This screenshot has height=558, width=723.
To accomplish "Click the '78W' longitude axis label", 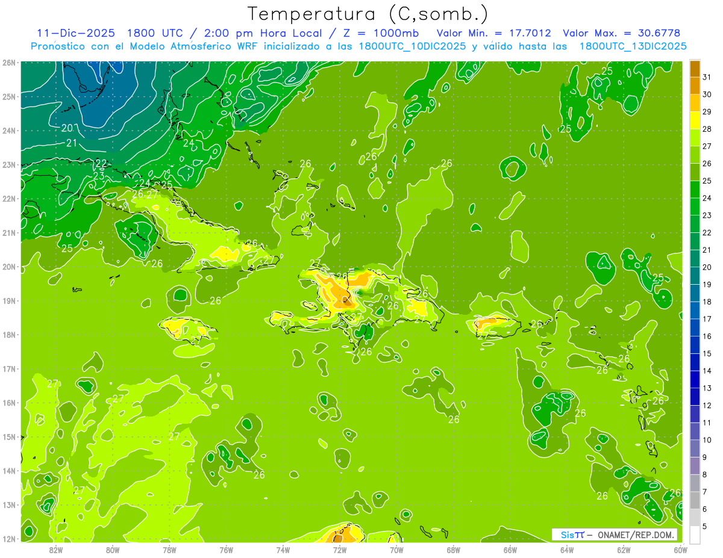I will (169, 550).
